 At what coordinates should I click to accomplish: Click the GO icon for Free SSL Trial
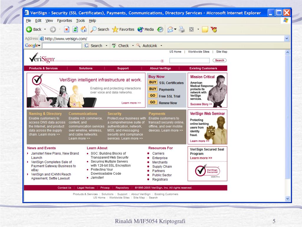153,95
